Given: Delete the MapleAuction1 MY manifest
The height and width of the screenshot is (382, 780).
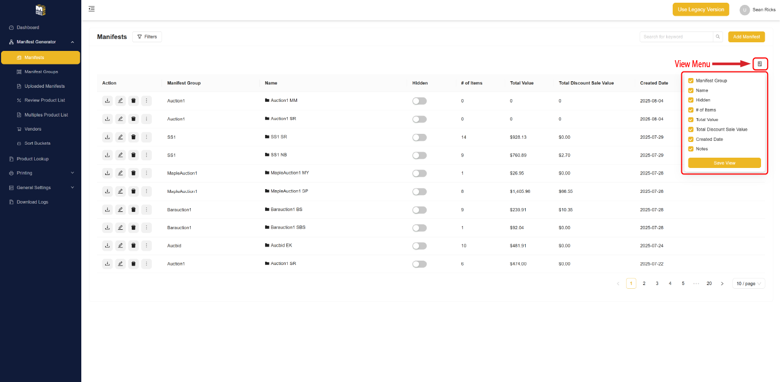Looking at the screenshot, I should pos(133,173).
